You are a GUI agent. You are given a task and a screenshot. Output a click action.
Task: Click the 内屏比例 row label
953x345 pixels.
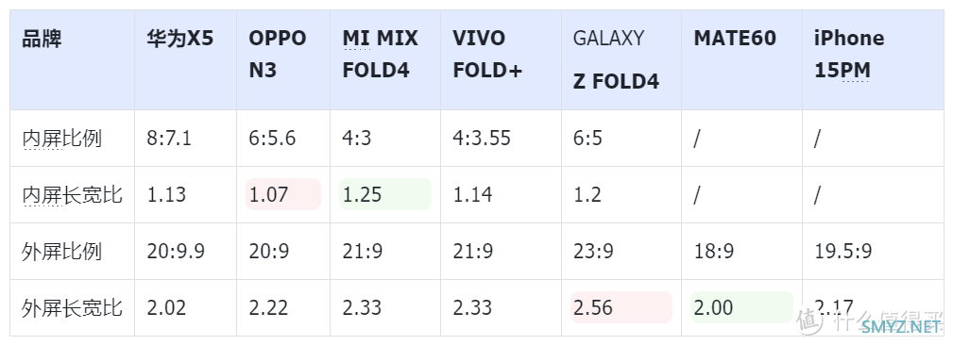pyautogui.click(x=61, y=139)
